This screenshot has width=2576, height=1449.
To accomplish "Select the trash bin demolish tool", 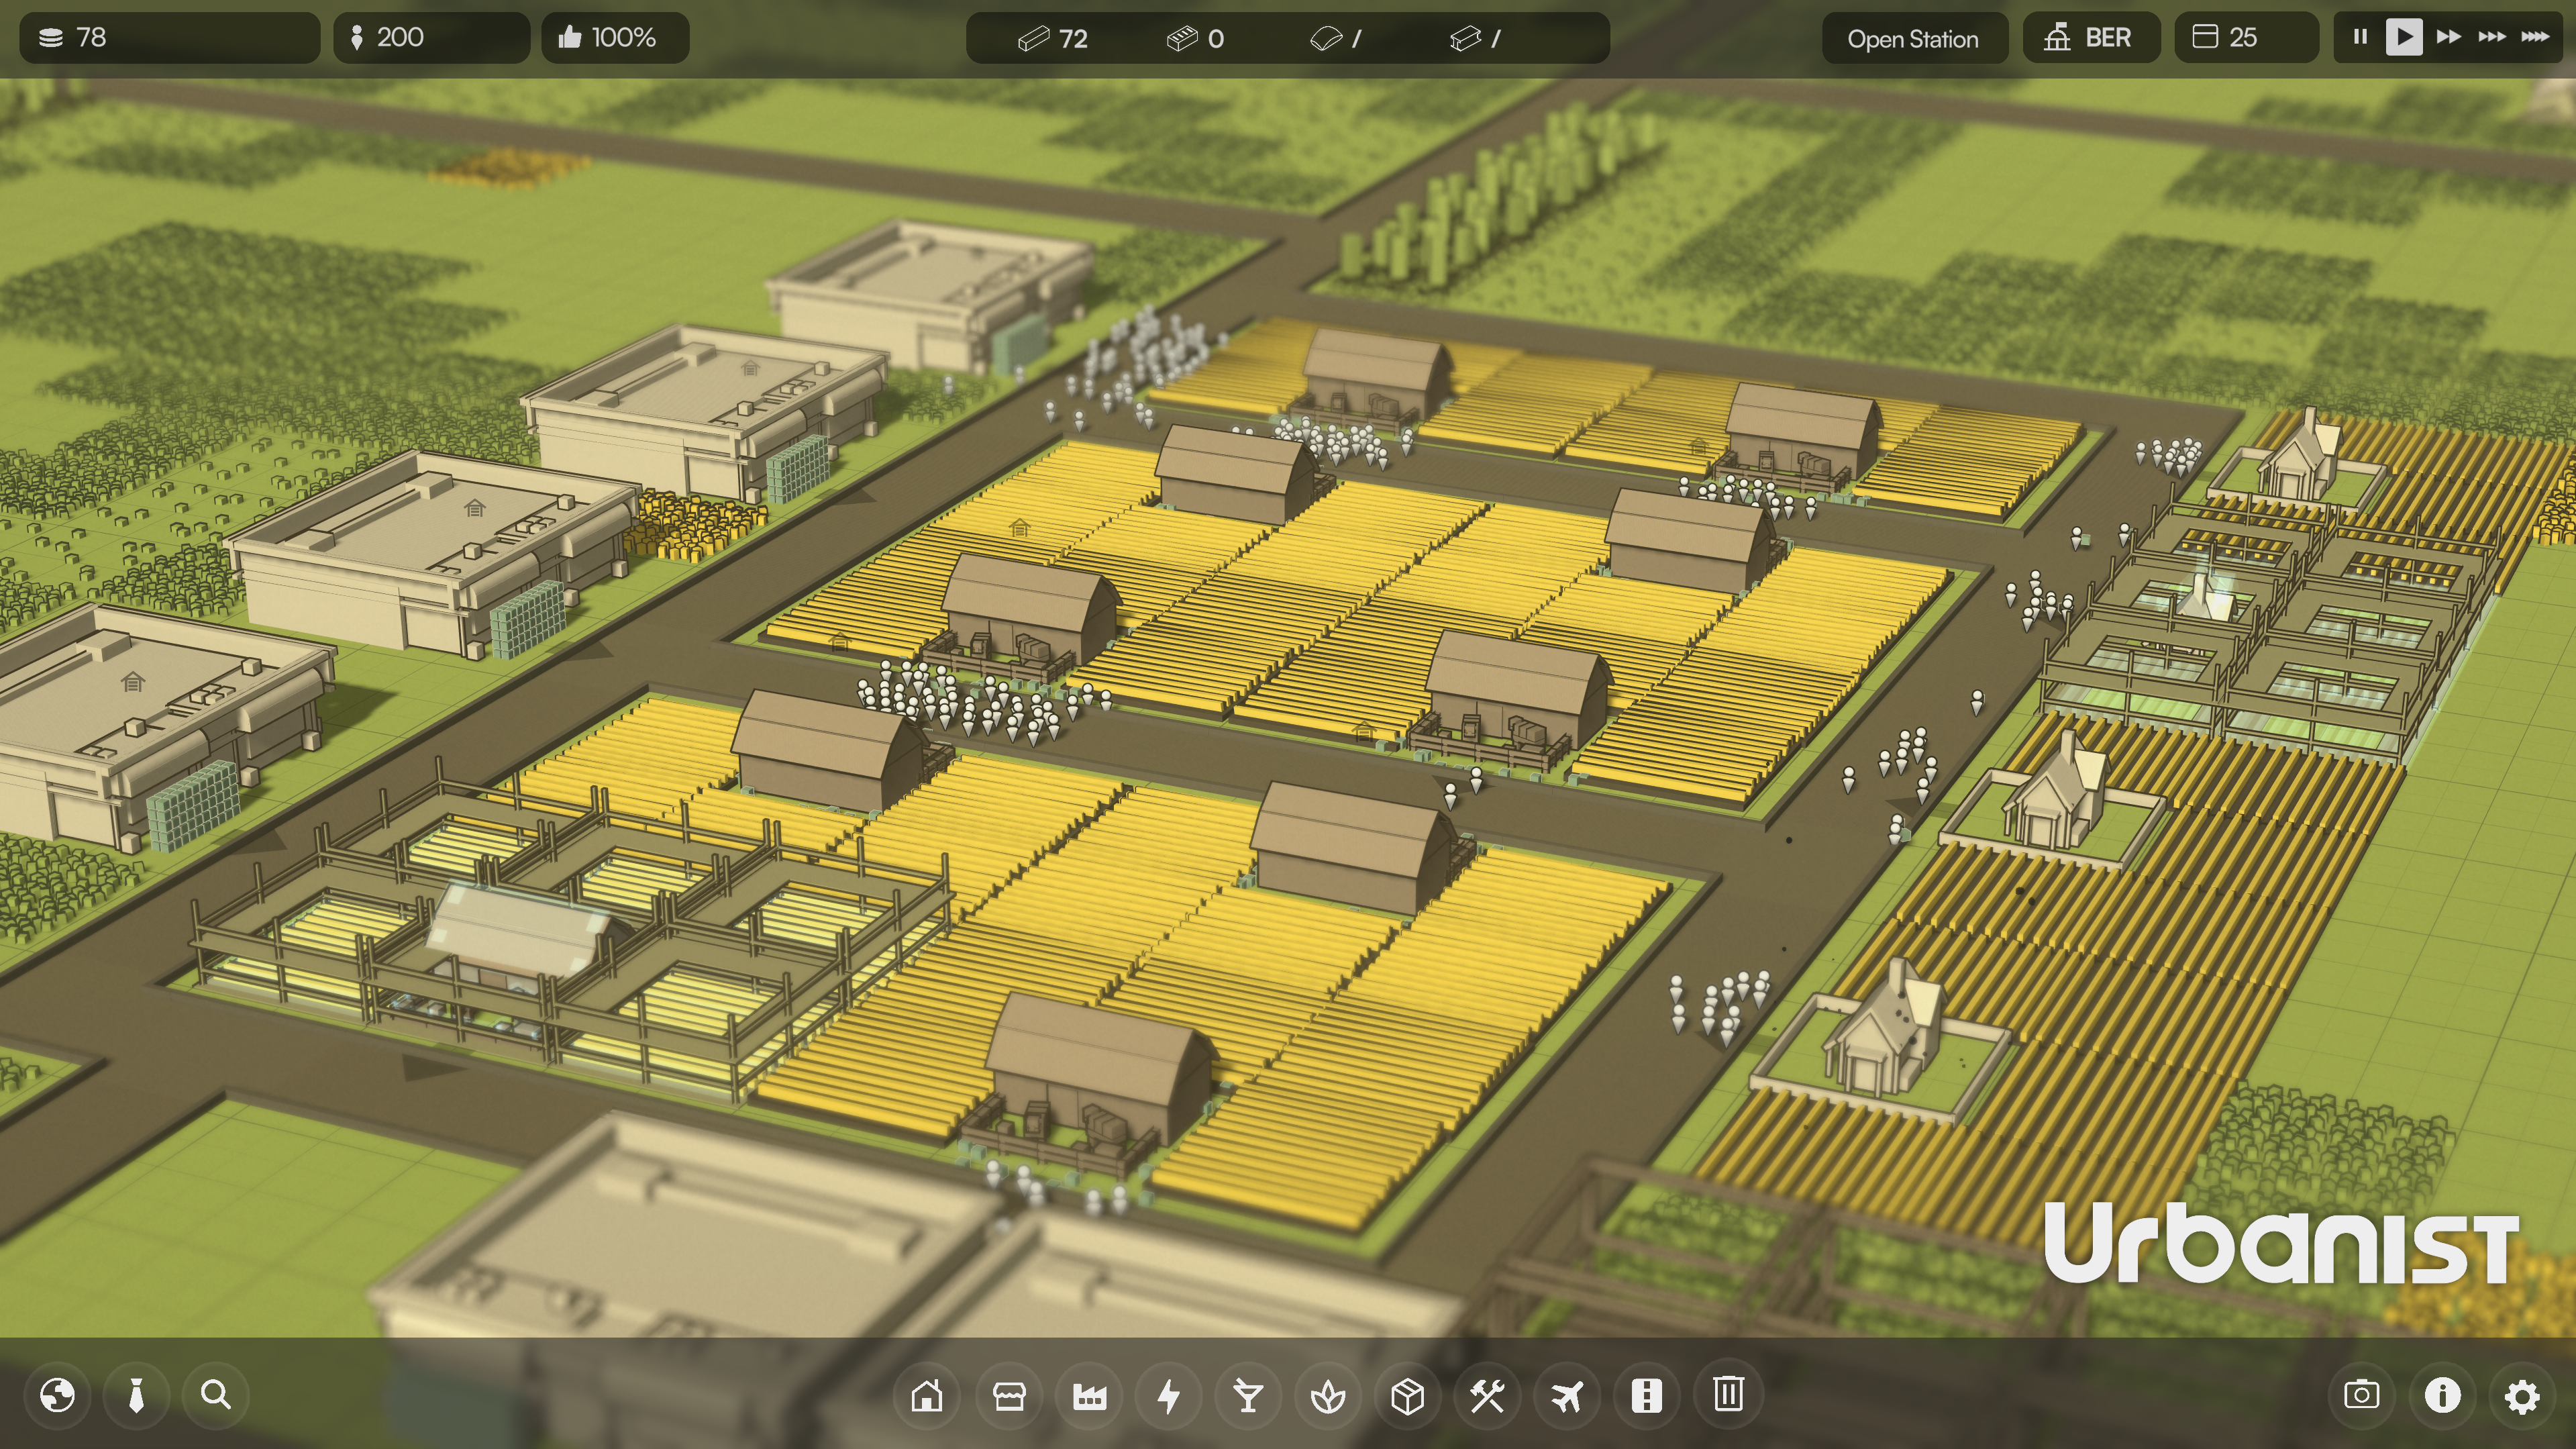I will [x=1728, y=1394].
